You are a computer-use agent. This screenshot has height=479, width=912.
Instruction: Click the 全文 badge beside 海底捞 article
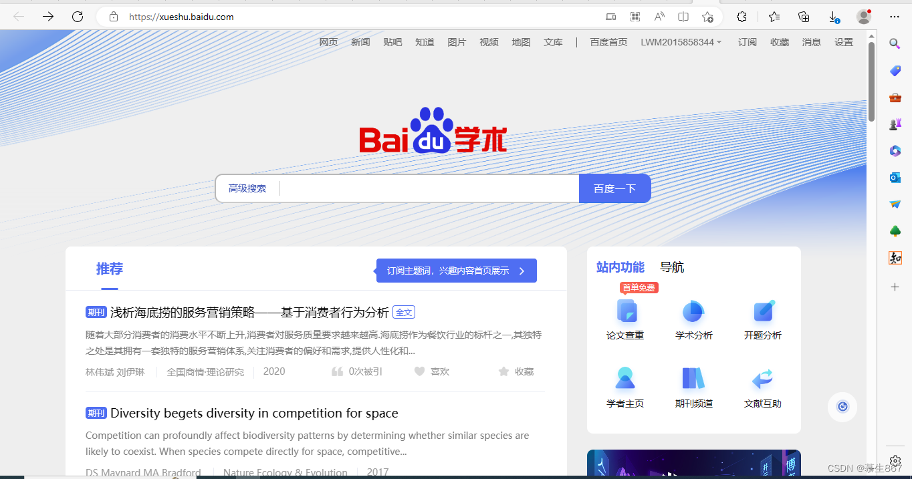[x=404, y=312]
